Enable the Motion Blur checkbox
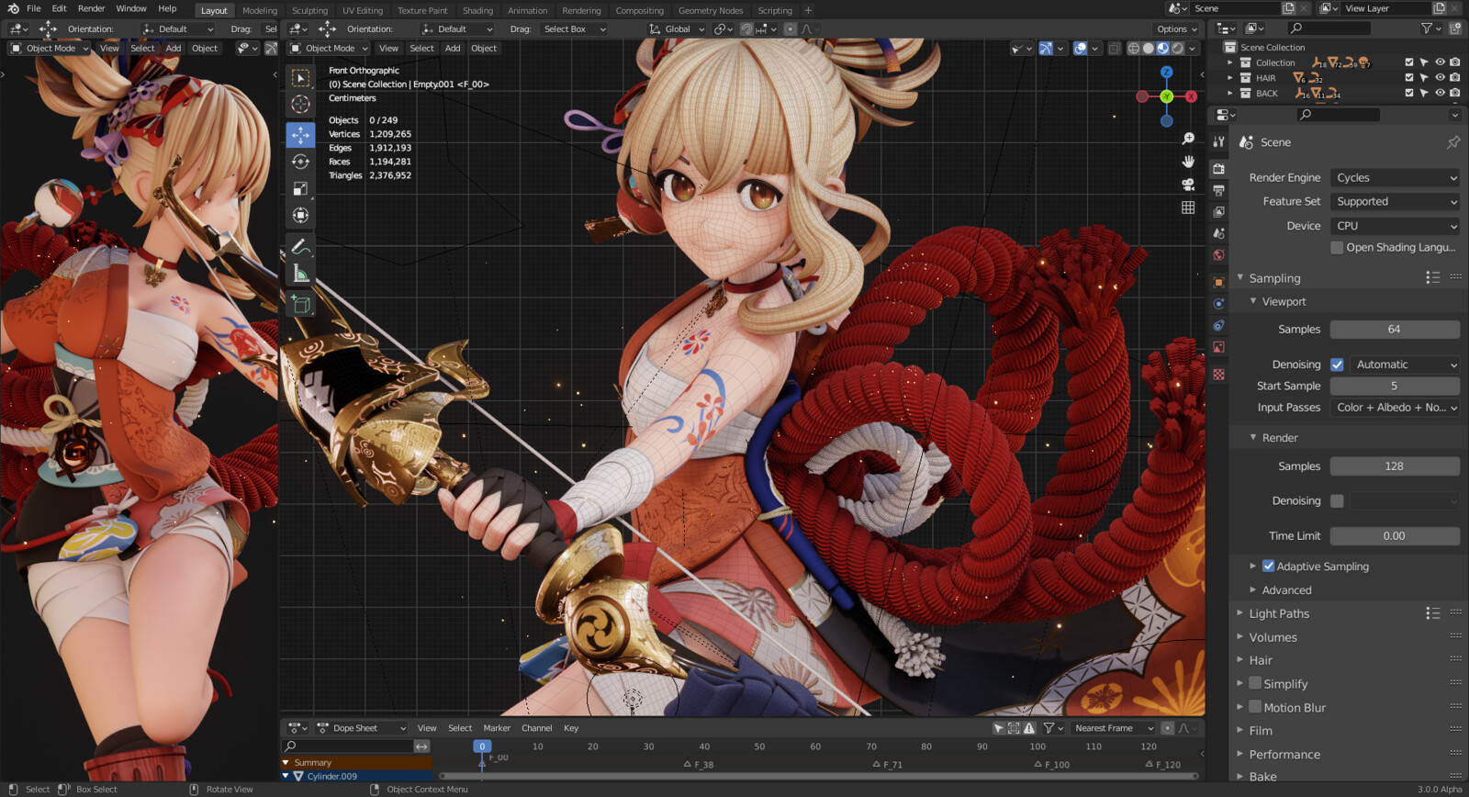Viewport: 1469px width, 797px height. [x=1255, y=708]
